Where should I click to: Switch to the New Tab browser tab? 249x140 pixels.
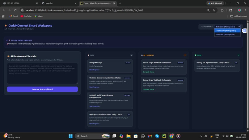[58, 3]
